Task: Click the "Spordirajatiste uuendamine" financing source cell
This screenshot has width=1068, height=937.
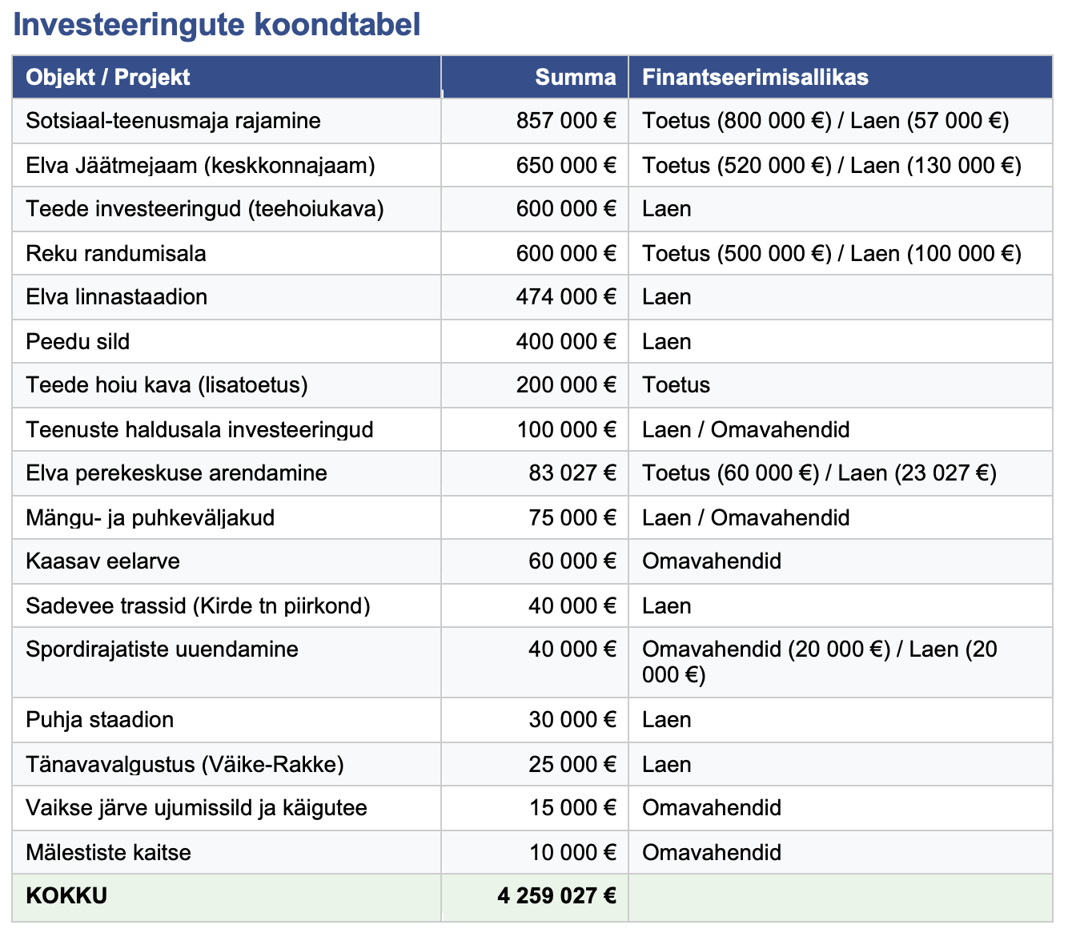Action: tap(819, 662)
